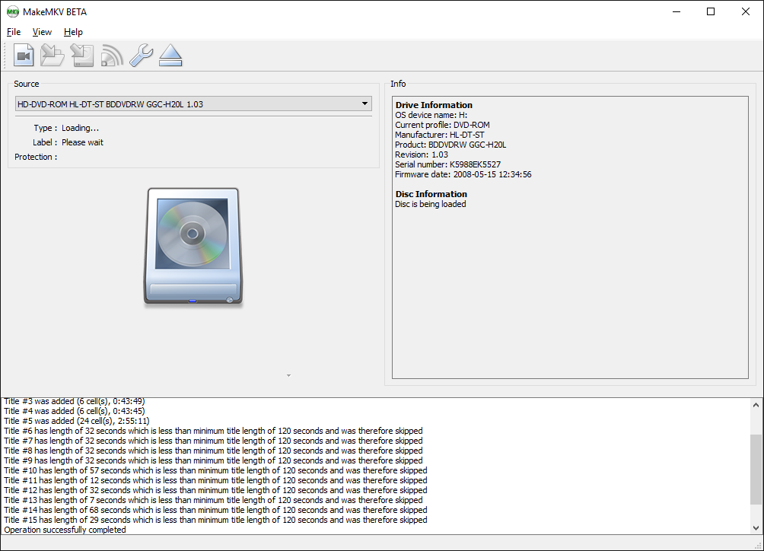Click the log panel's scroll up arrow
Viewport: 764px width, 551px height.
click(756, 406)
